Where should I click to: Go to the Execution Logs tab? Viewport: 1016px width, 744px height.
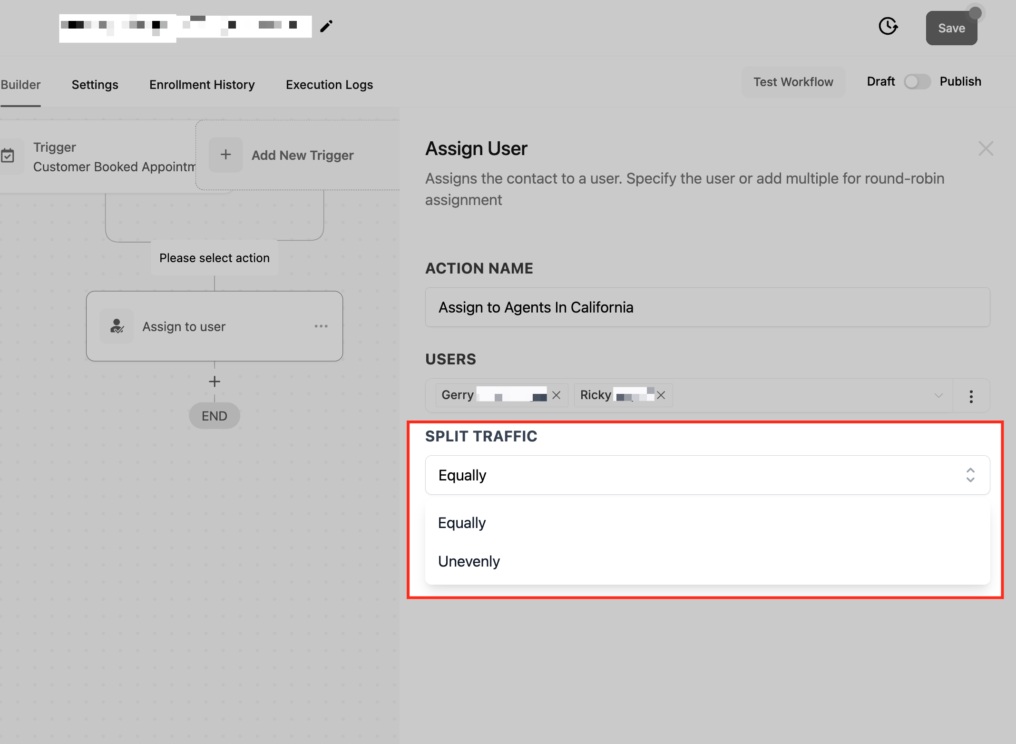(329, 85)
